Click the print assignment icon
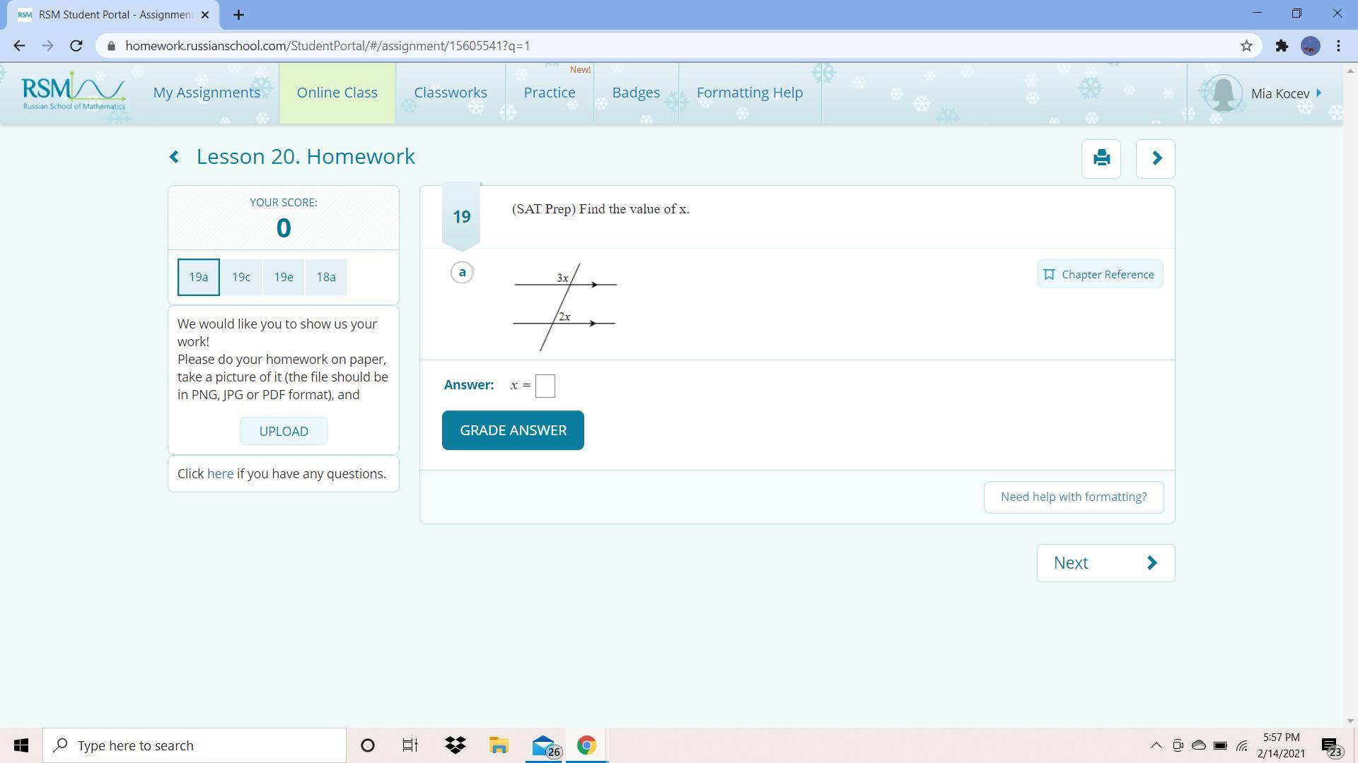The width and height of the screenshot is (1358, 763). click(1101, 158)
